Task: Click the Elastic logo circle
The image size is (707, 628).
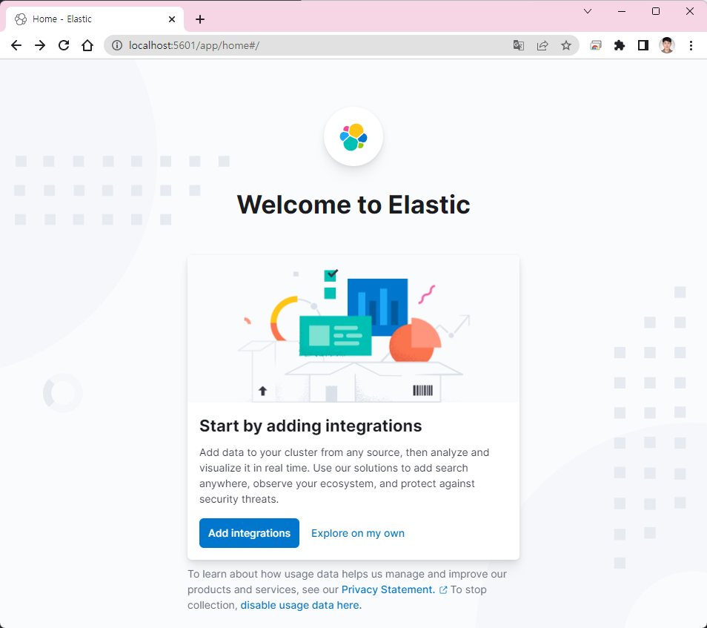Action: [353, 136]
